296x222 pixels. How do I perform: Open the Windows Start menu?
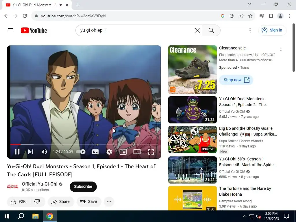pyautogui.click(x=7, y=216)
